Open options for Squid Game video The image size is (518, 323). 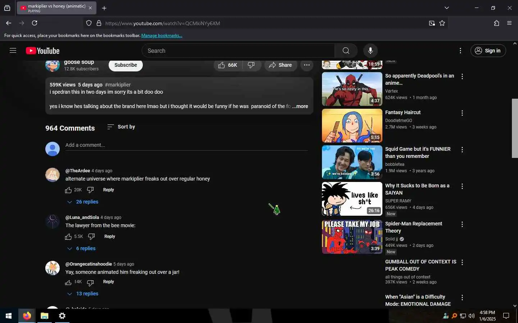point(462,150)
